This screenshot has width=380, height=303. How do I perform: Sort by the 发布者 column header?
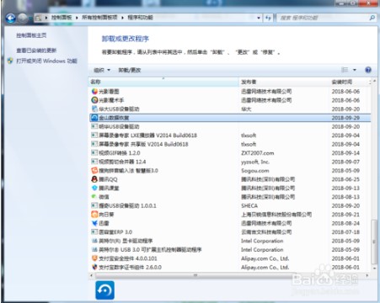pos(284,82)
